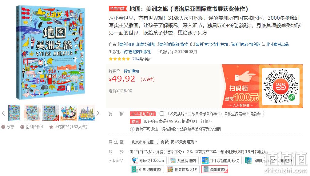Select the fourth book preview thumbnail
This screenshot has height=176, width=310.
pyautogui.click(x=69, y=113)
